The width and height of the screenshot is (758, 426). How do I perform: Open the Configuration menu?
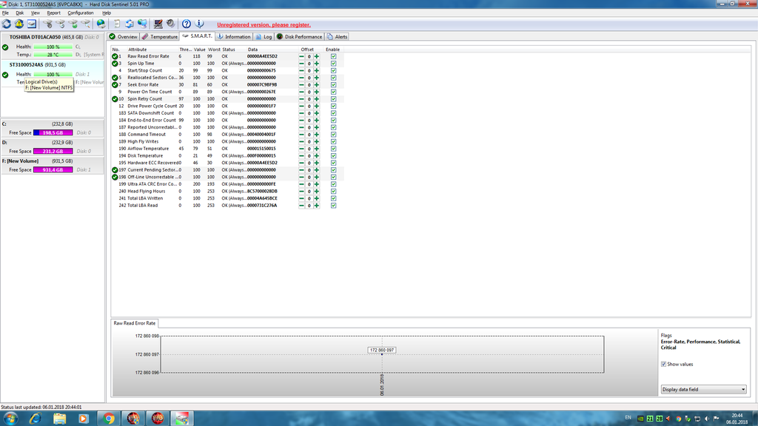(80, 13)
